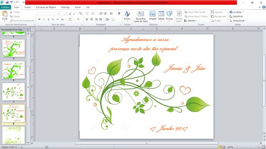Click Pincel de Formatação format painter

pos(22,20)
